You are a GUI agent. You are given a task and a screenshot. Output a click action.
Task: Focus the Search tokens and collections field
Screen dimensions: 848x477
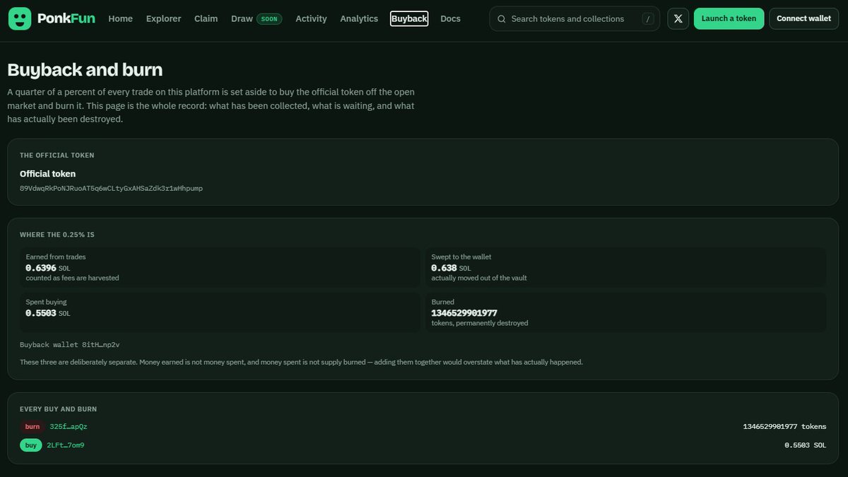[575, 19]
